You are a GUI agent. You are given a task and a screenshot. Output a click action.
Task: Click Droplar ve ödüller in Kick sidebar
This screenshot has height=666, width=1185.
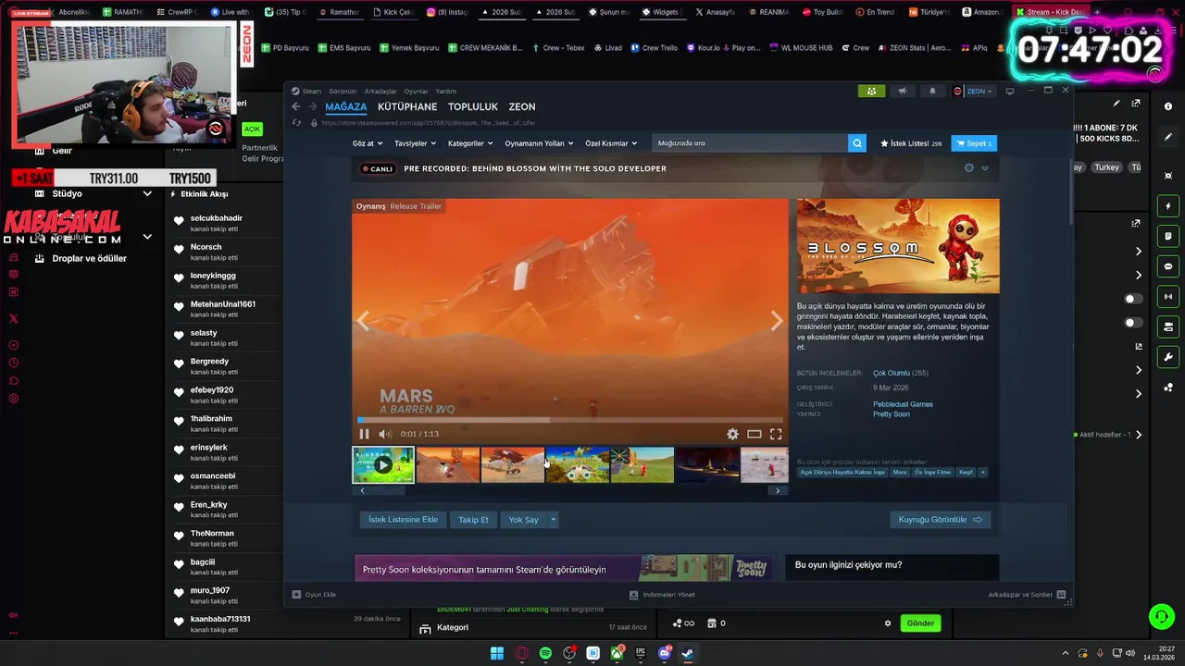90,258
